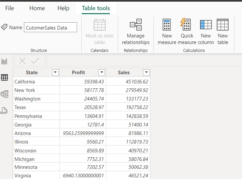
Task: Click the New measure calculator icon
Action: click(167, 25)
